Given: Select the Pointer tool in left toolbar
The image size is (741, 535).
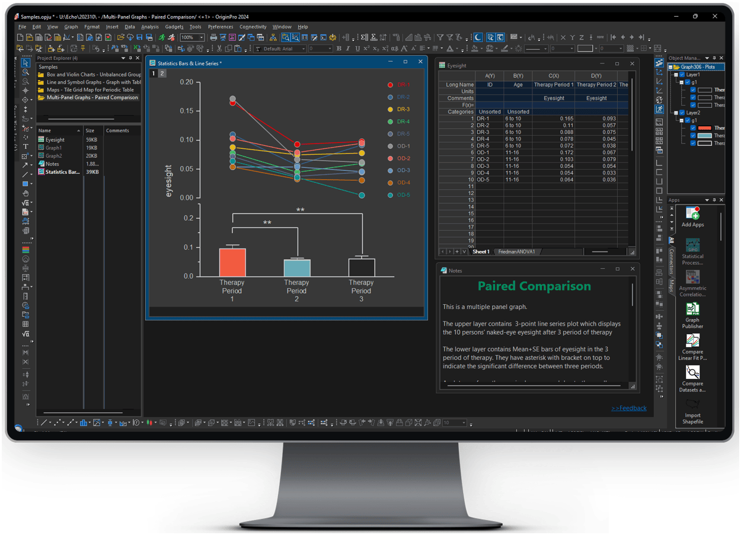Looking at the screenshot, I should pyautogui.click(x=25, y=62).
